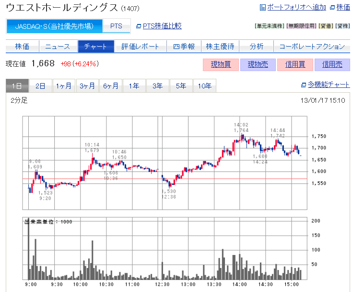Select the 1日 chart period tab
Screen dimensions: 353x292
(17, 85)
